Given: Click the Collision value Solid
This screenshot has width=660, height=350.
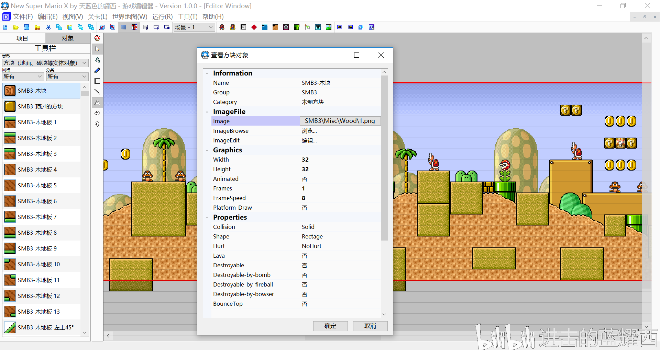Looking at the screenshot, I should [308, 227].
